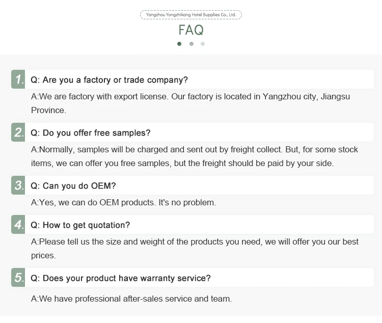Select the middle gray pagination dot
Image resolution: width=382 pixels, height=323 pixels.
point(191,44)
